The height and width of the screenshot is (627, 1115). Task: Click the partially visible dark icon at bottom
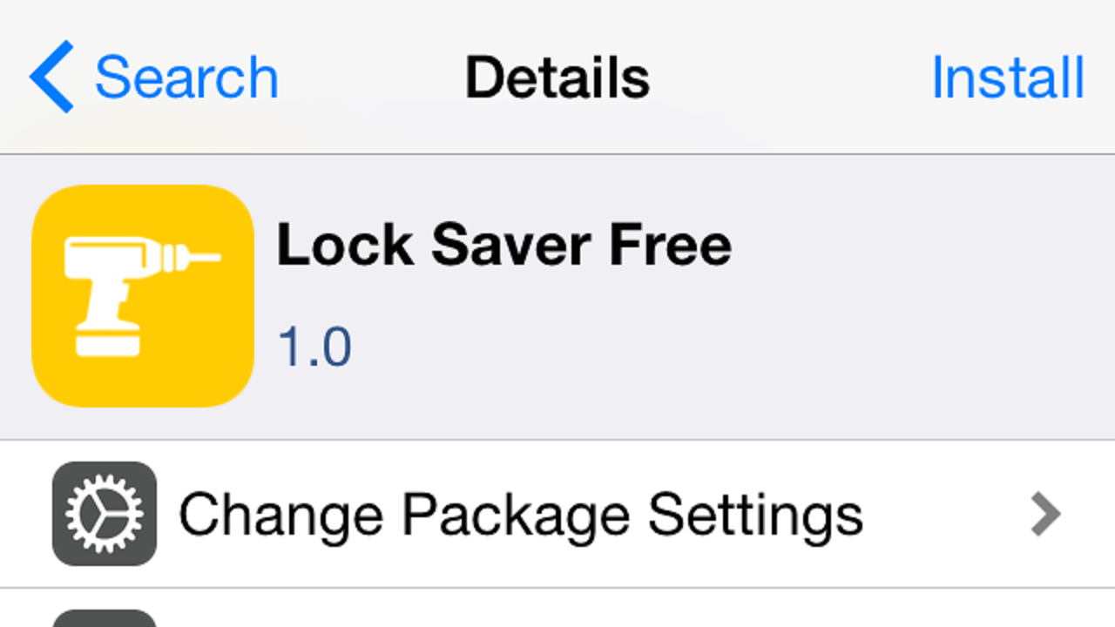[105, 618]
